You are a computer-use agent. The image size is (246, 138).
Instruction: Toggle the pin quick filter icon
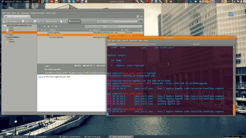point(39,26)
